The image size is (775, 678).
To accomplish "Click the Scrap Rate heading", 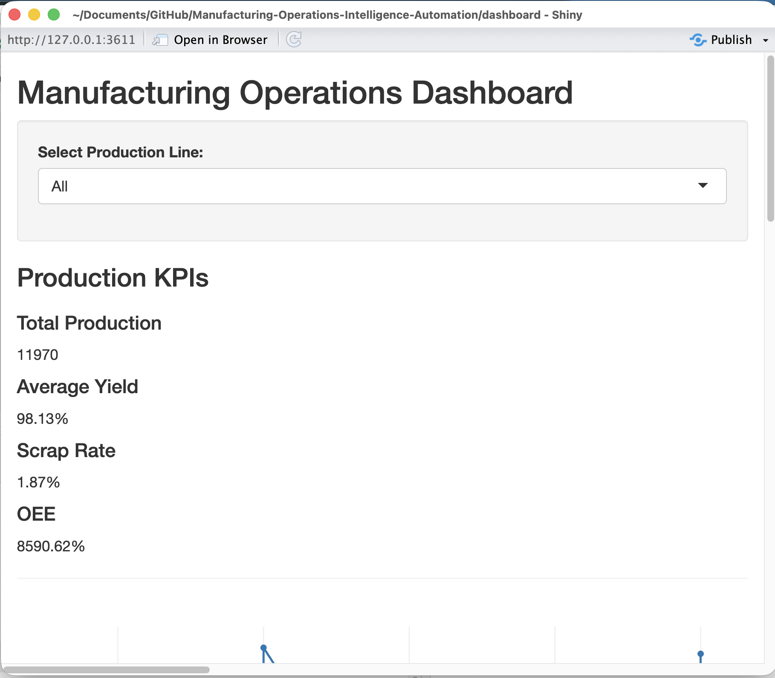I will click(66, 450).
